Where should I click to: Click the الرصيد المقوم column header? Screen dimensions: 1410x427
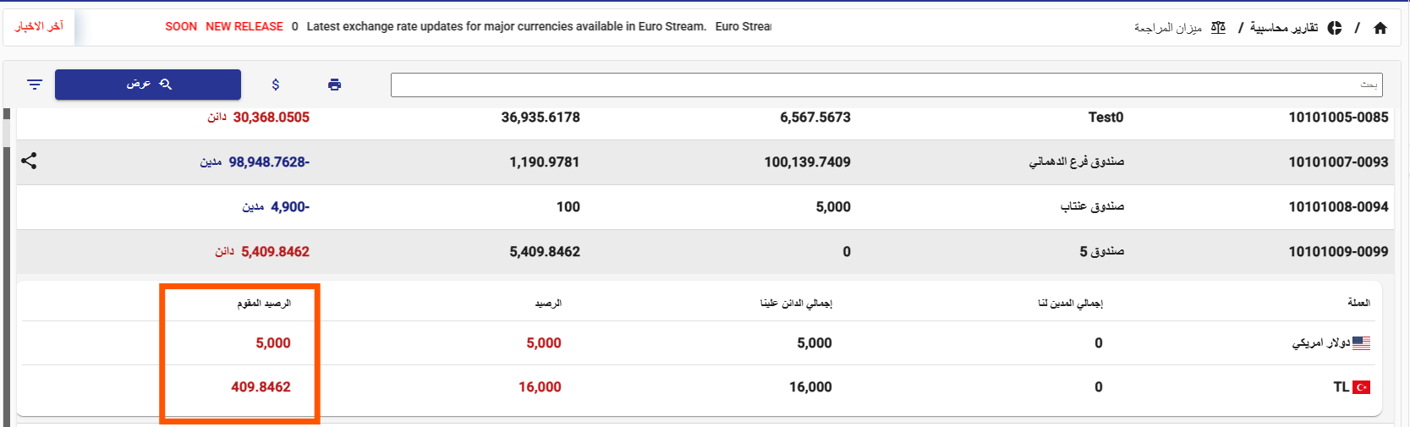click(x=264, y=303)
